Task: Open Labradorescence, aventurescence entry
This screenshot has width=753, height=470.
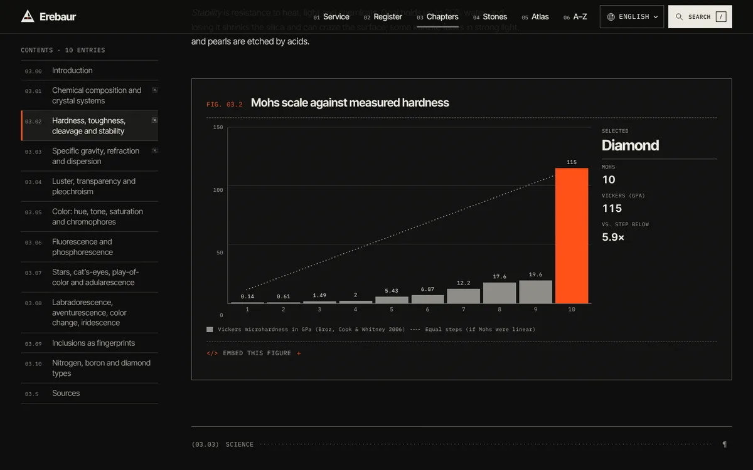Action: [89, 313]
